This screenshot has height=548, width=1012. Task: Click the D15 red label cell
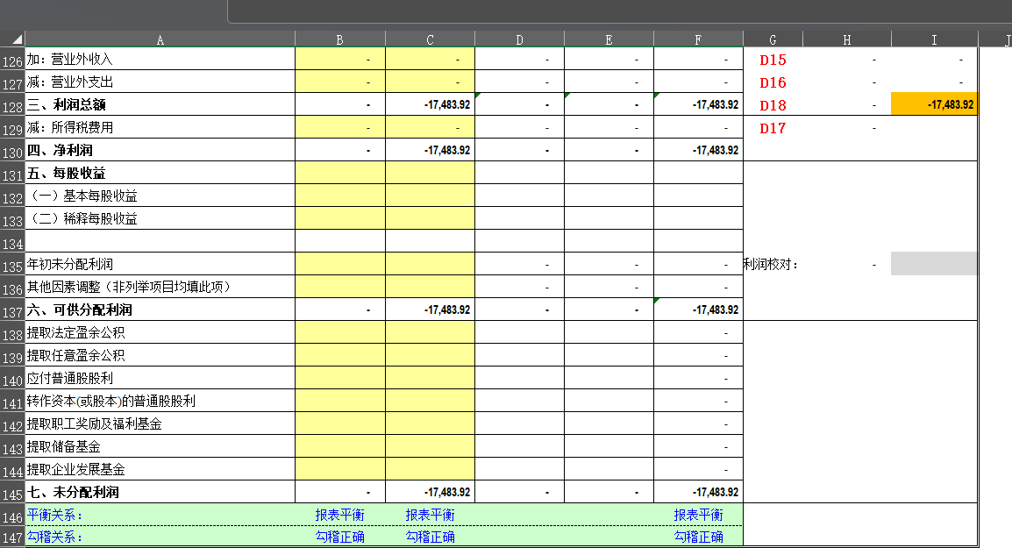[x=773, y=60]
